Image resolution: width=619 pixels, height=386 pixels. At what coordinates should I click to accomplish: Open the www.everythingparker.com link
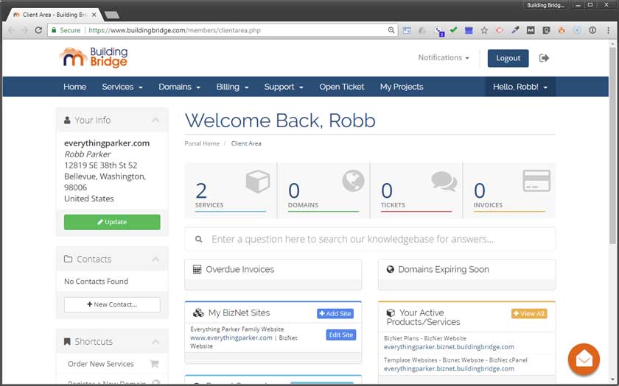tap(231, 337)
